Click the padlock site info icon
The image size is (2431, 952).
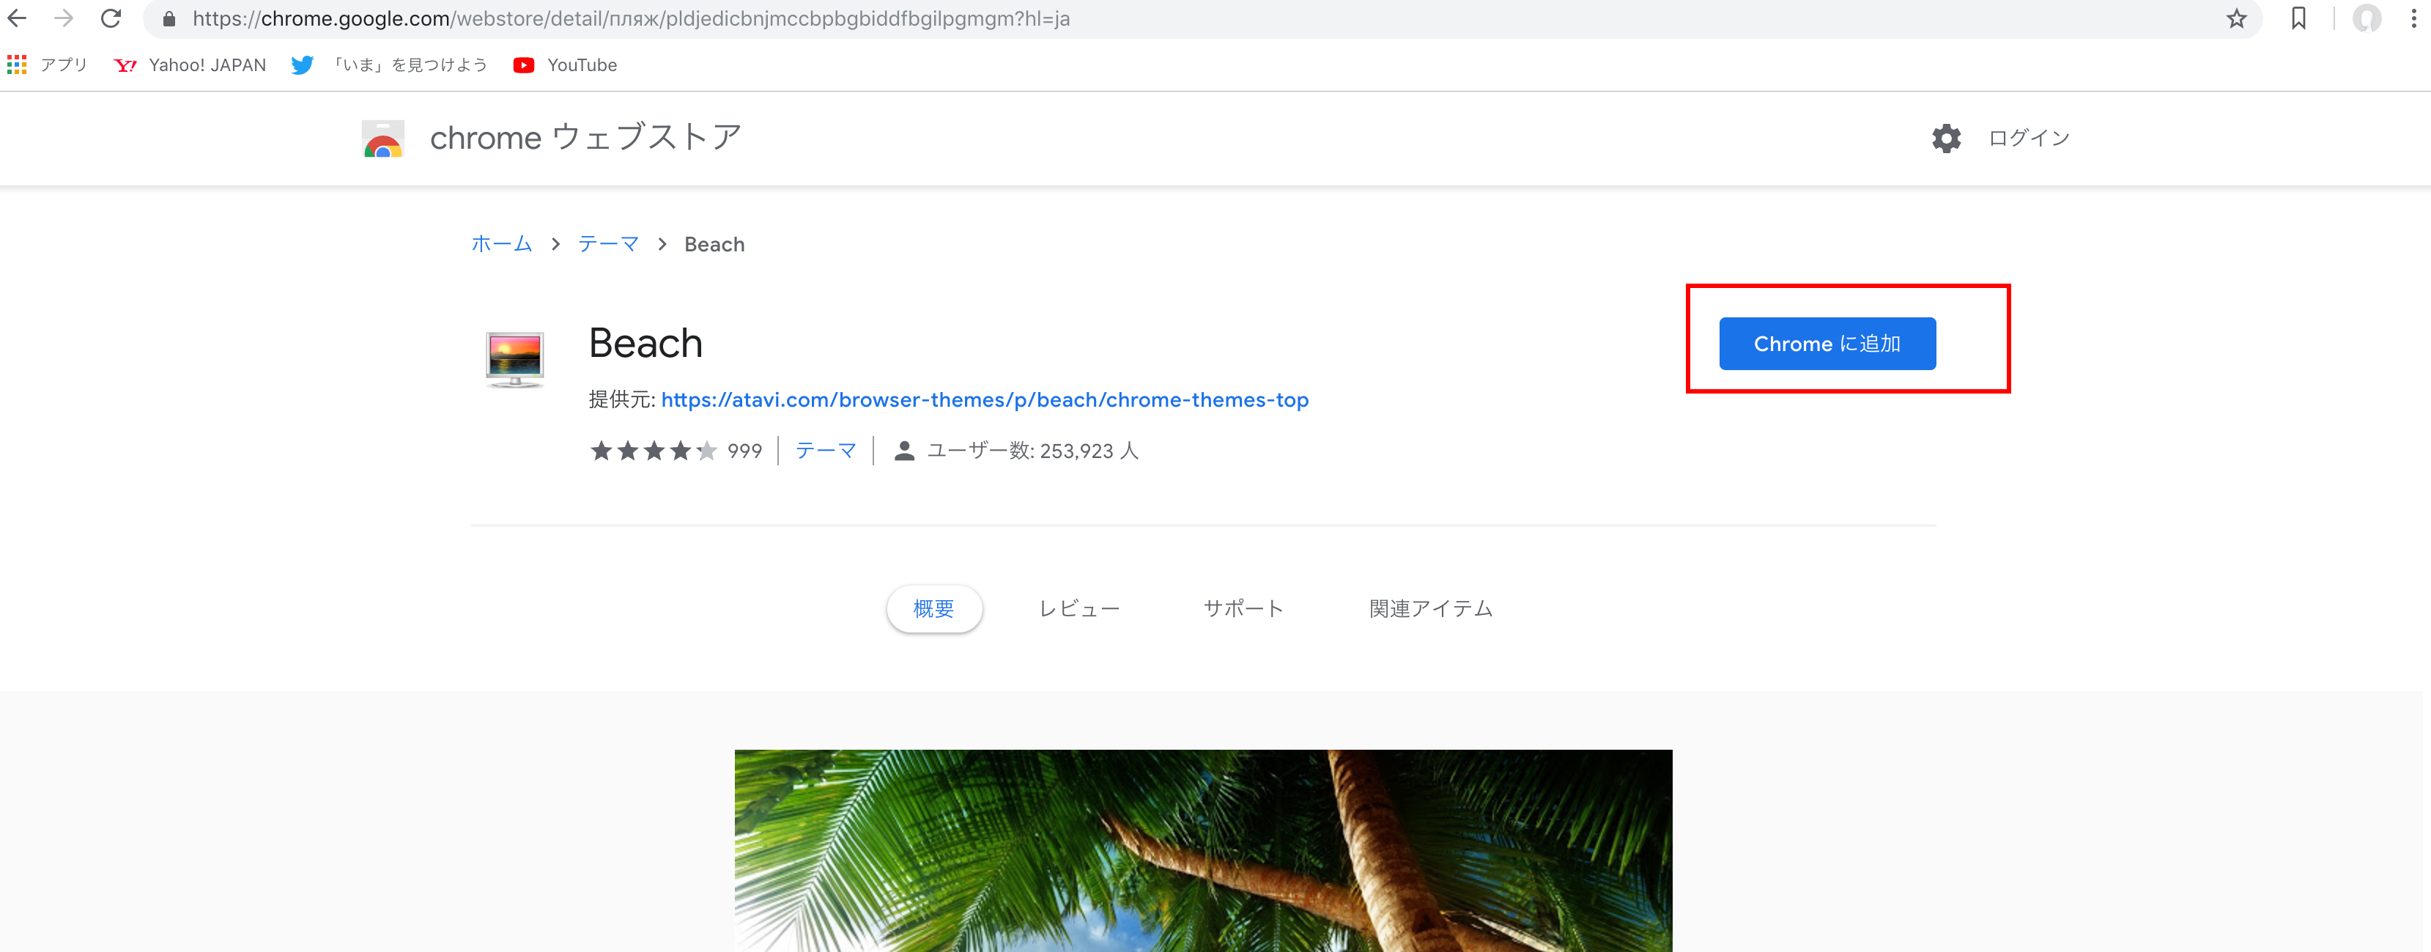coord(169,19)
